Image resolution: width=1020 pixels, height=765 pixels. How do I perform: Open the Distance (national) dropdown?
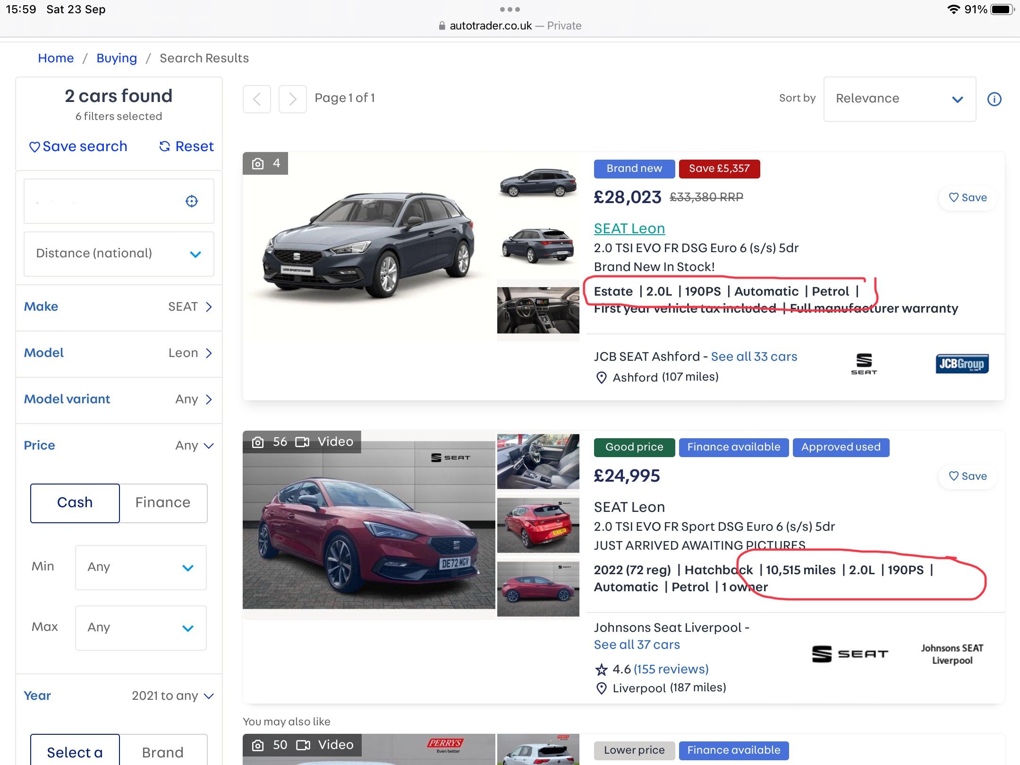pyautogui.click(x=119, y=254)
